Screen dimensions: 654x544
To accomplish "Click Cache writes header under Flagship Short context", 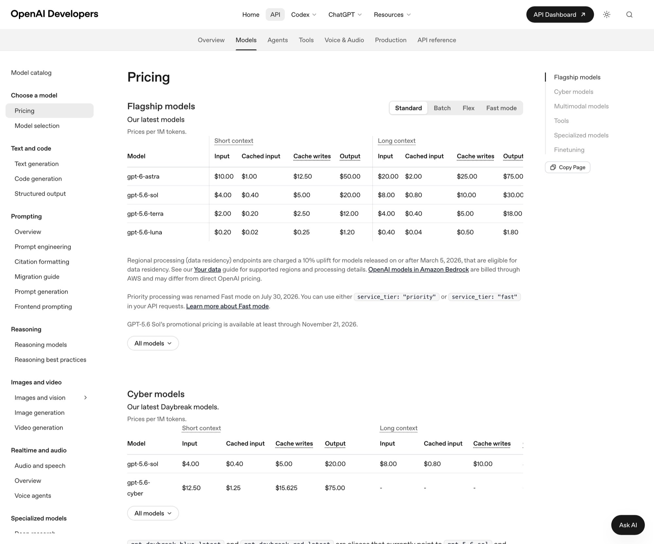I will (x=312, y=156).
